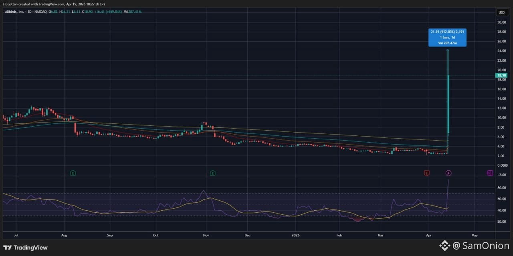Click the Jul label on time axis
Screen dimensions: 513x256
[16, 236]
